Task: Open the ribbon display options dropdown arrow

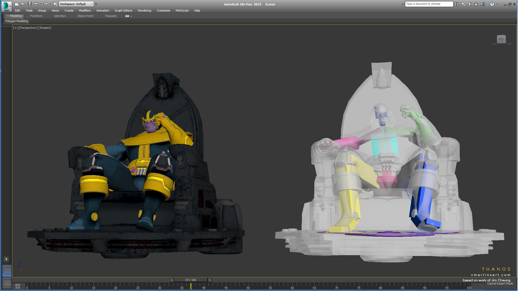Action: pos(131,16)
